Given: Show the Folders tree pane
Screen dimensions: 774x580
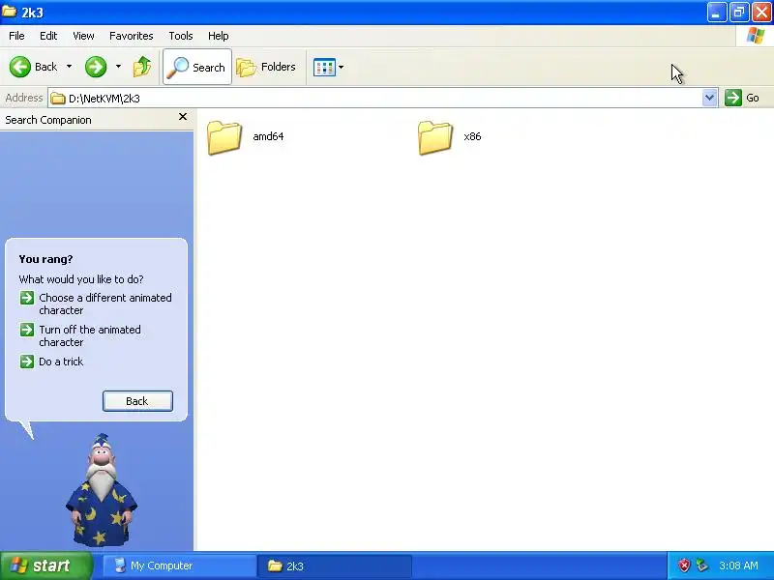Looking at the screenshot, I should coord(267,67).
